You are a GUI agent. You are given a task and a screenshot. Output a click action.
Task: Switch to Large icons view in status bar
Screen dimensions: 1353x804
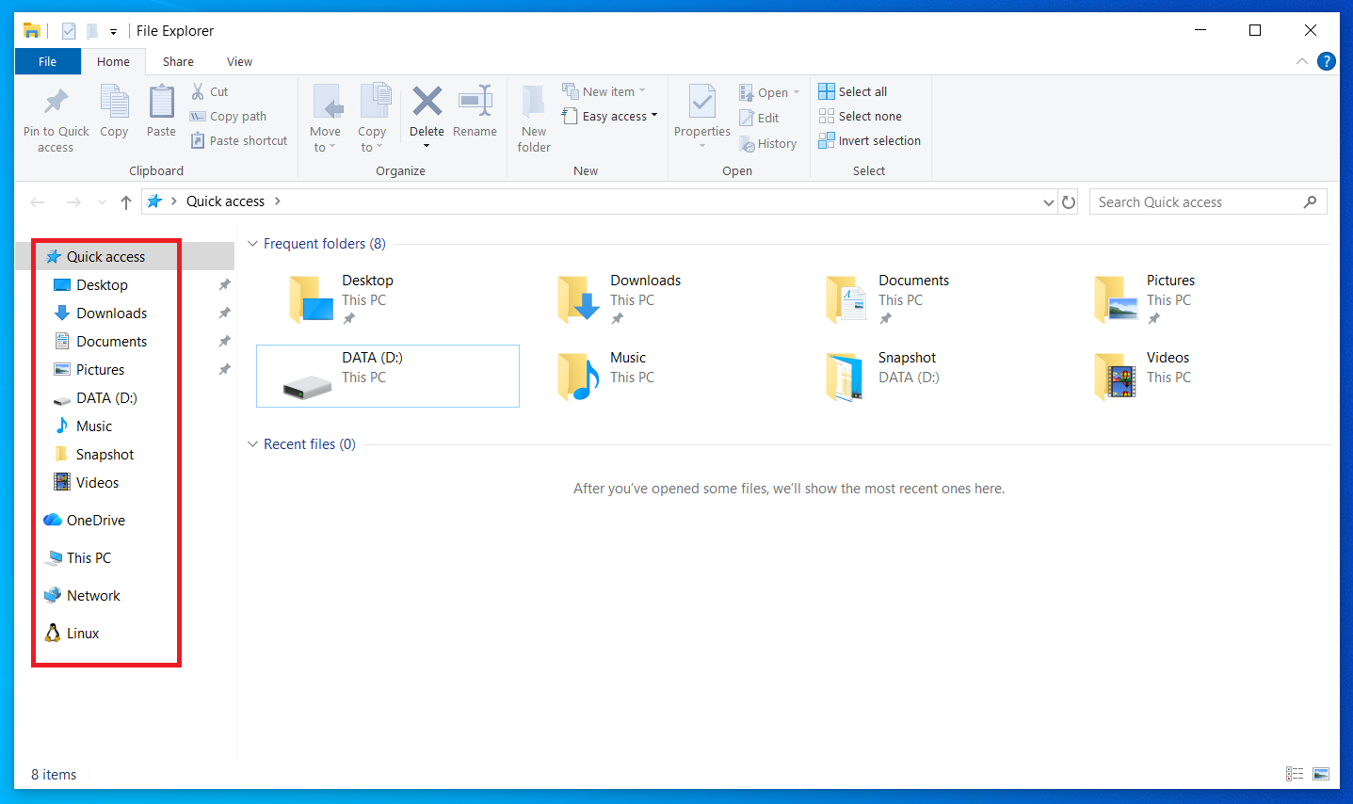pyautogui.click(x=1321, y=774)
